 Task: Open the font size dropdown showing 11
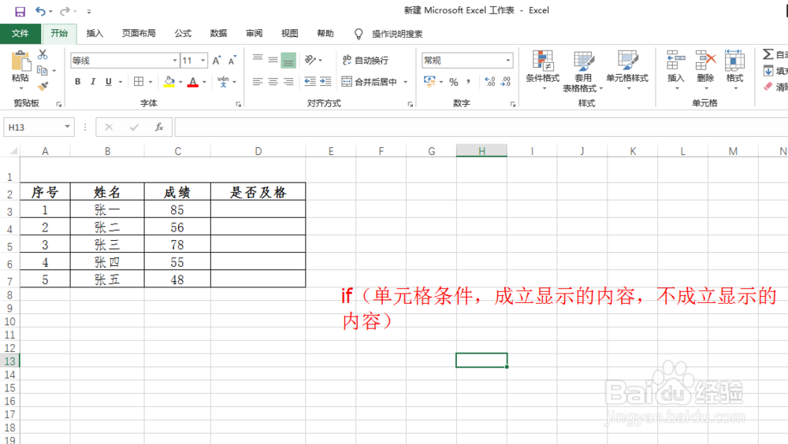(x=203, y=61)
